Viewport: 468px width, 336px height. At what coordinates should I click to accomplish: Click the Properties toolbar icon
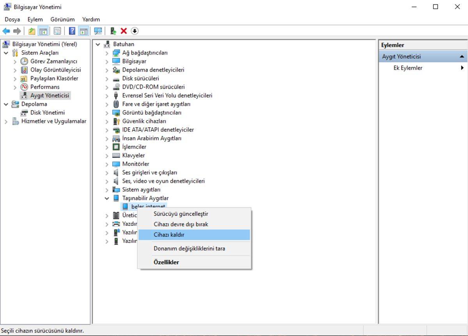pos(57,31)
